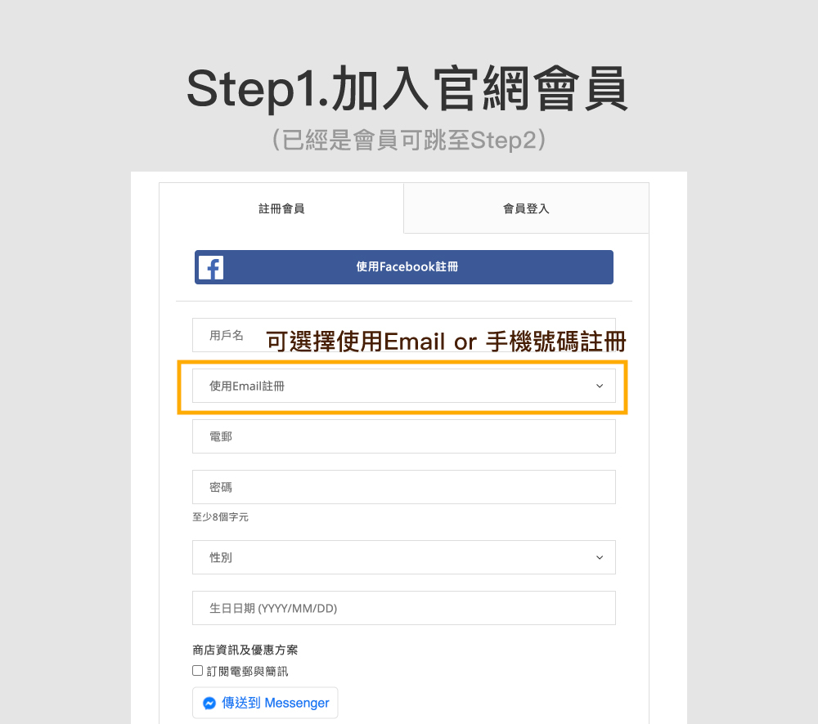Click the Facebook logo icon
818x724 pixels.
click(211, 267)
